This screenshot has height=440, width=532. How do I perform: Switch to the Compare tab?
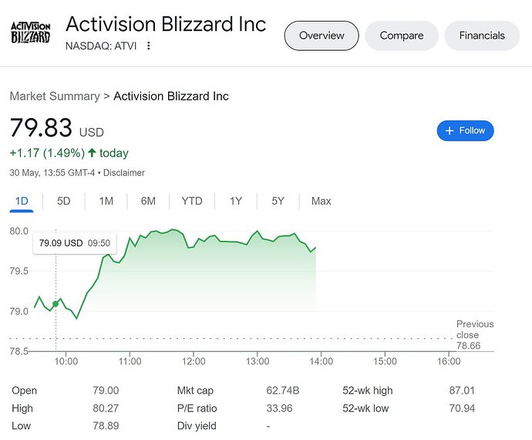tap(402, 36)
